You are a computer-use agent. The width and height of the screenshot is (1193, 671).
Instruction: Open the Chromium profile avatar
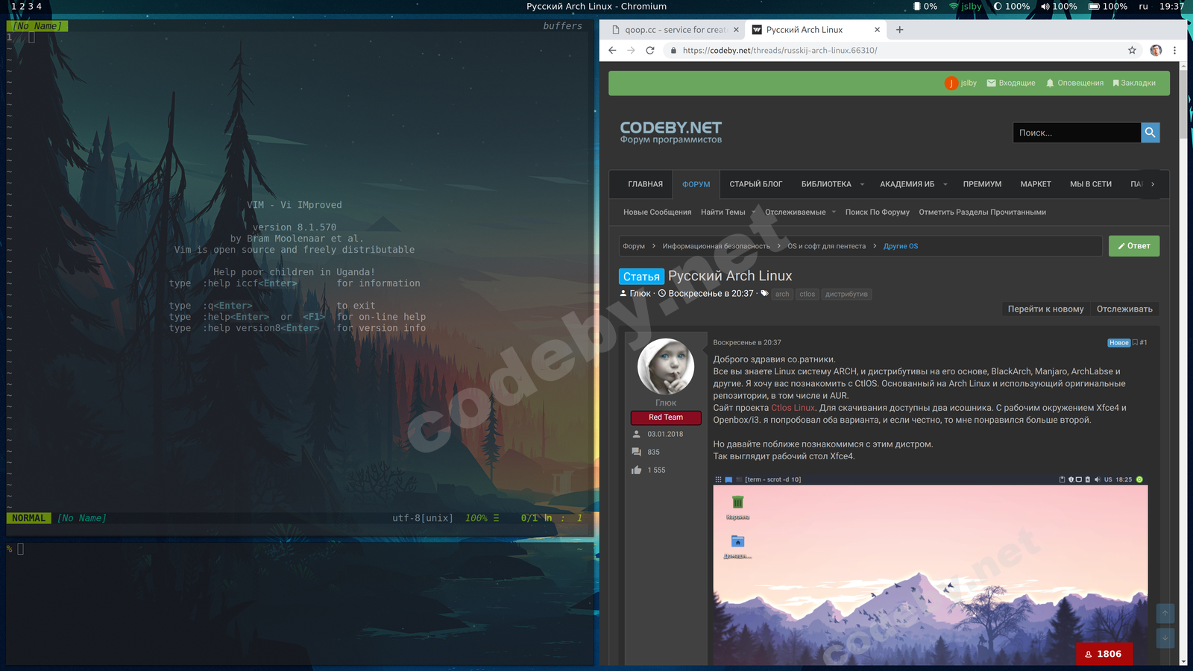(1156, 50)
